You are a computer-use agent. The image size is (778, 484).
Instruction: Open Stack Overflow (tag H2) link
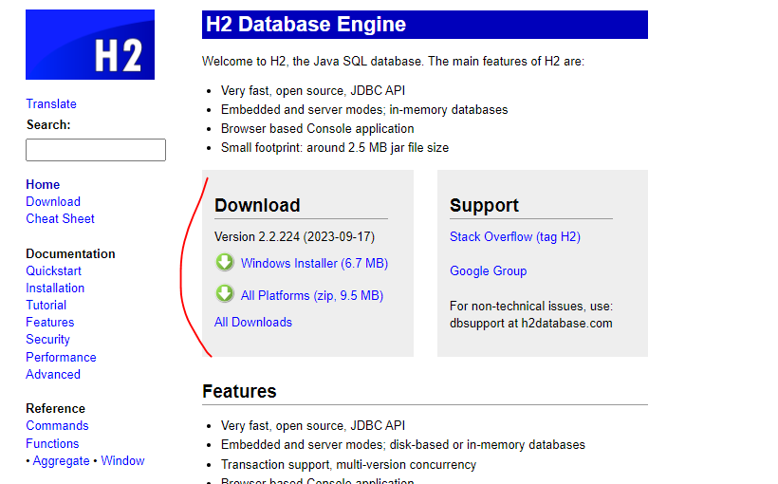point(515,237)
